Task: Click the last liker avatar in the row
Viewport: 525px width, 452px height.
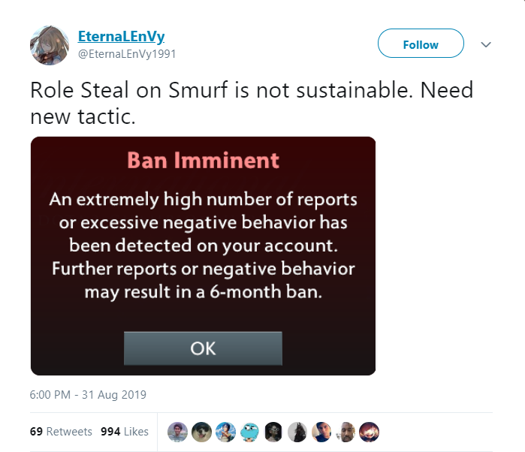Action: [370, 432]
